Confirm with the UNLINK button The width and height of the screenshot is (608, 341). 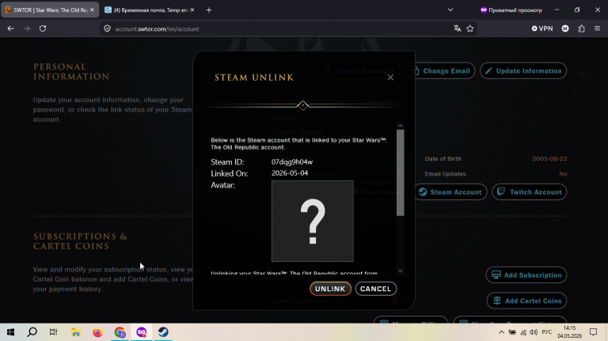pyautogui.click(x=330, y=289)
